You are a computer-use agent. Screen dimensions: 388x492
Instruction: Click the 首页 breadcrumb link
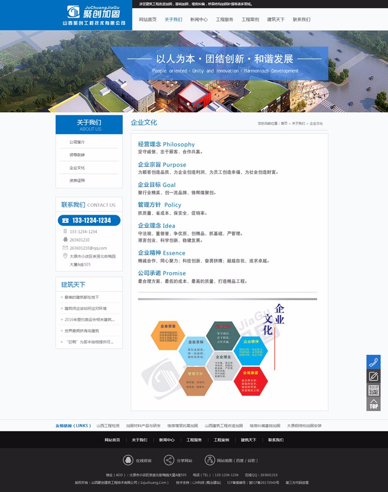point(284,123)
